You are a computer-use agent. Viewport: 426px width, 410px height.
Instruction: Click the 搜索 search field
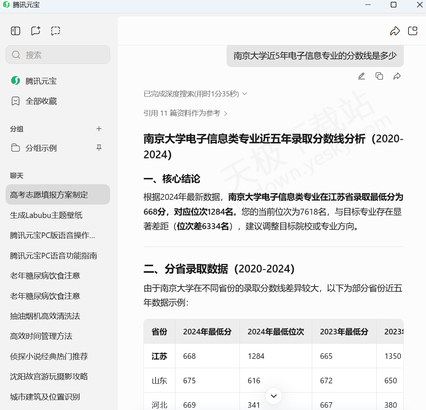[58, 55]
